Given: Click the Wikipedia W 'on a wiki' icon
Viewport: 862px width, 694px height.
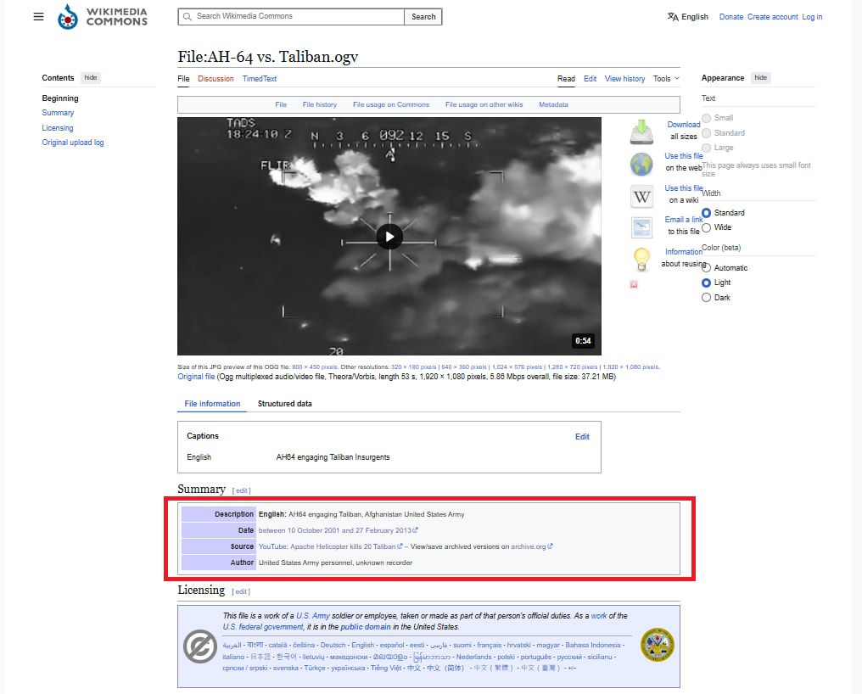Looking at the screenshot, I should point(641,196).
